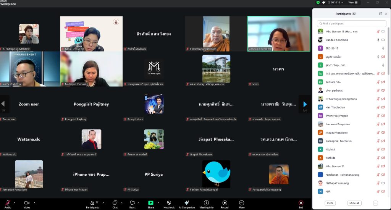Screen dimensions: 391x210
Task: Toggle camera using the Video button
Action: [27, 203]
